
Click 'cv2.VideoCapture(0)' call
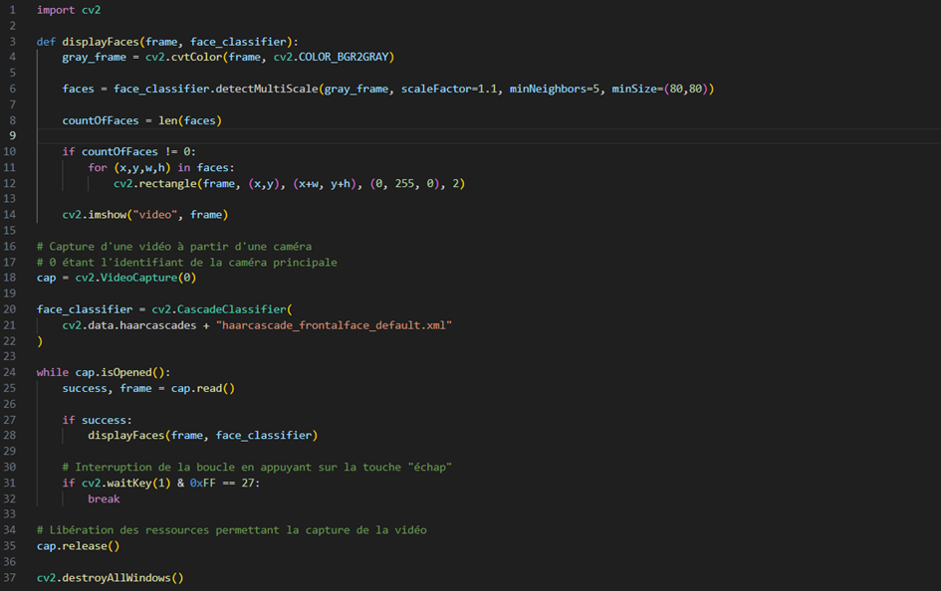click(135, 278)
